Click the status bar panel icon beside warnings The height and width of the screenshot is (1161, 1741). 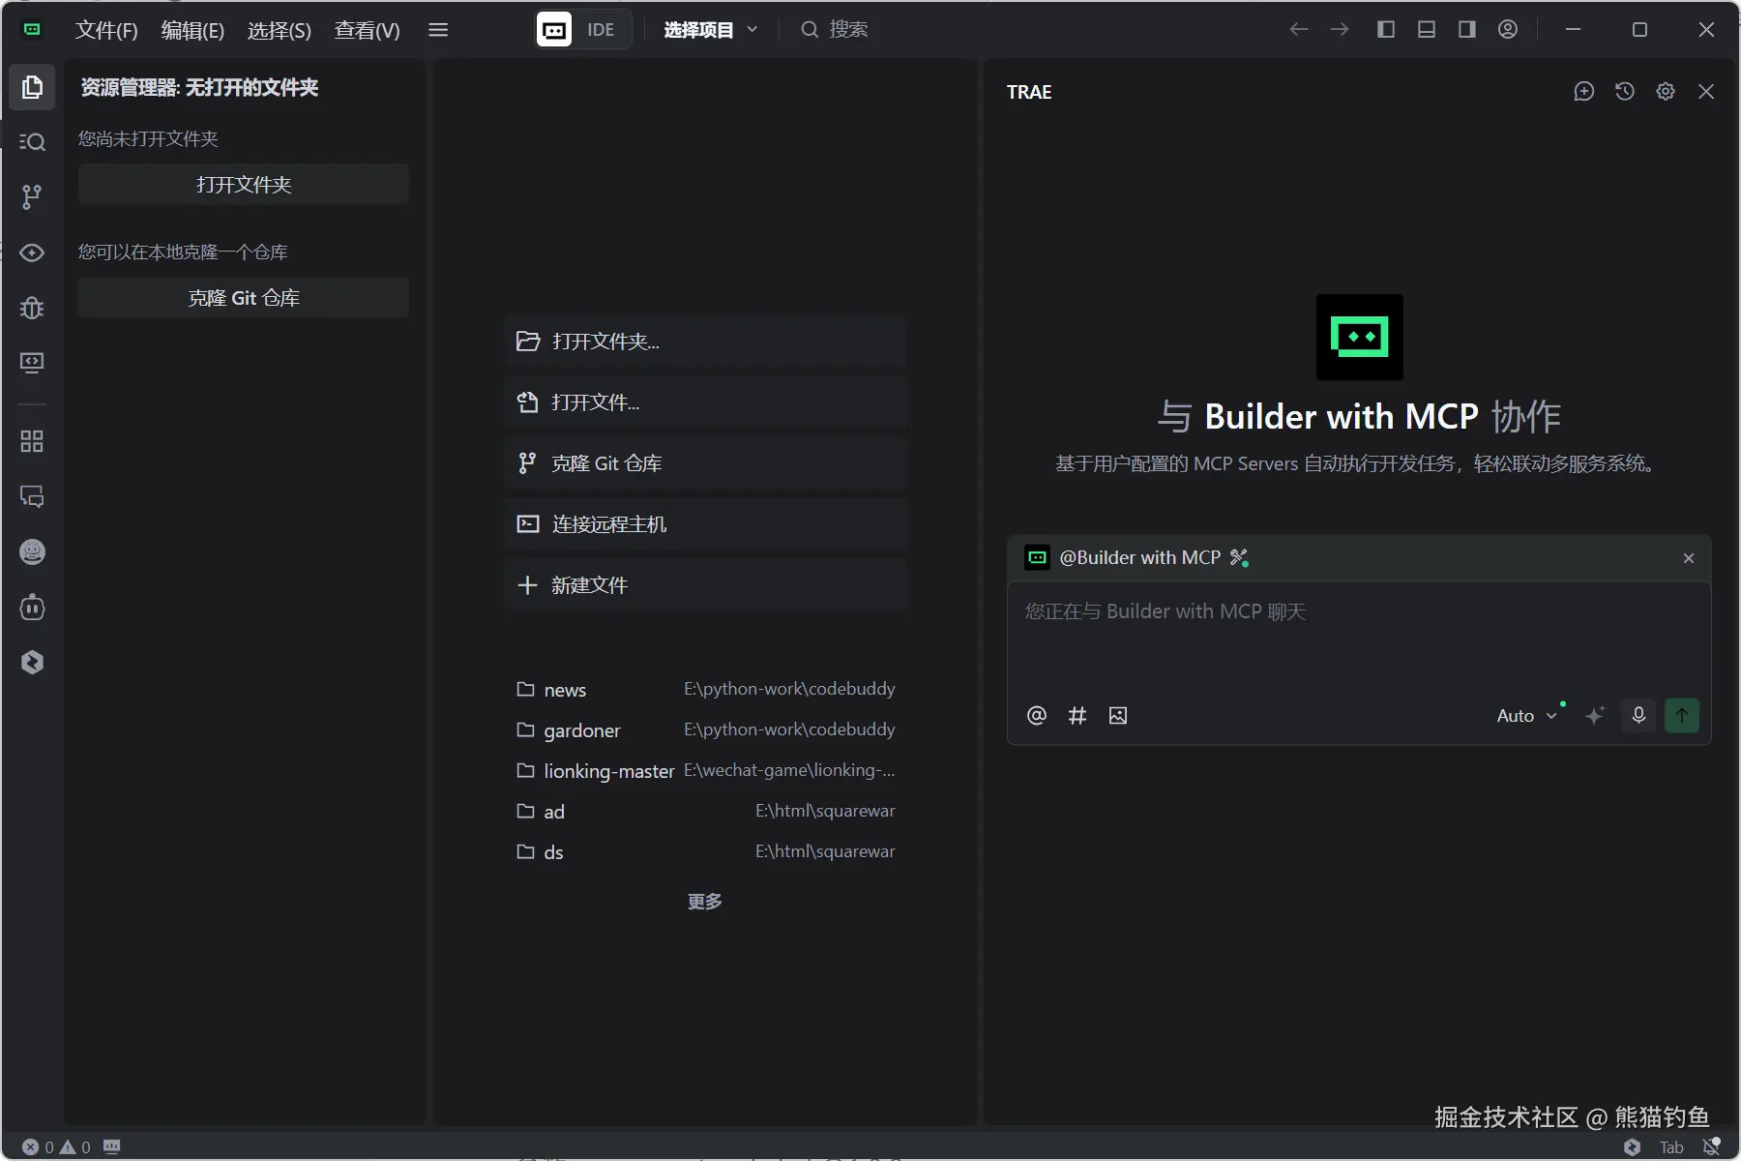click(x=112, y=1147)
